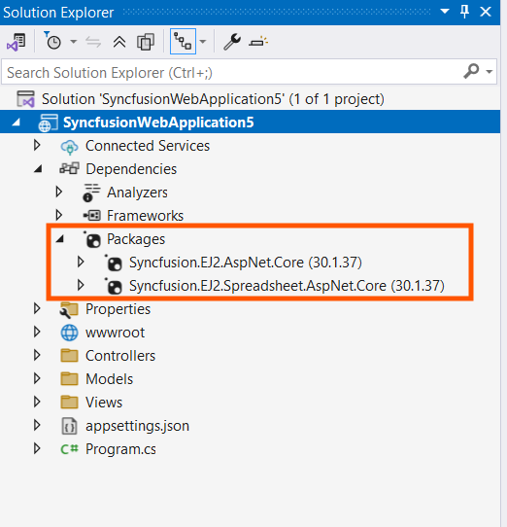
Task: Toggle auto-hide pin on Solution Explorer
Action: 464,12
